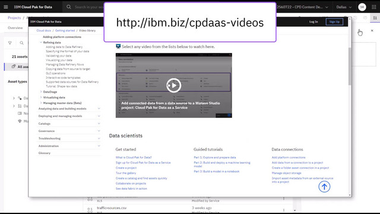Open the Glossary menu item
The width and height of the screenshot is (380, 214).
[45, 153]
